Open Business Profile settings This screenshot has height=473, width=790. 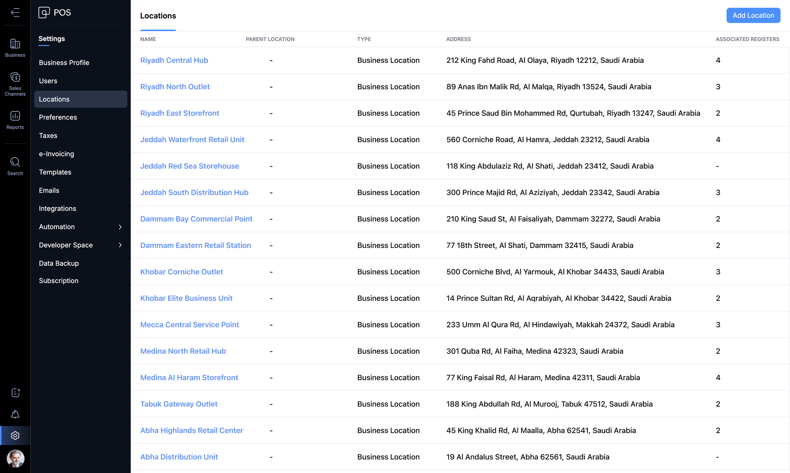tap(64, 63)
